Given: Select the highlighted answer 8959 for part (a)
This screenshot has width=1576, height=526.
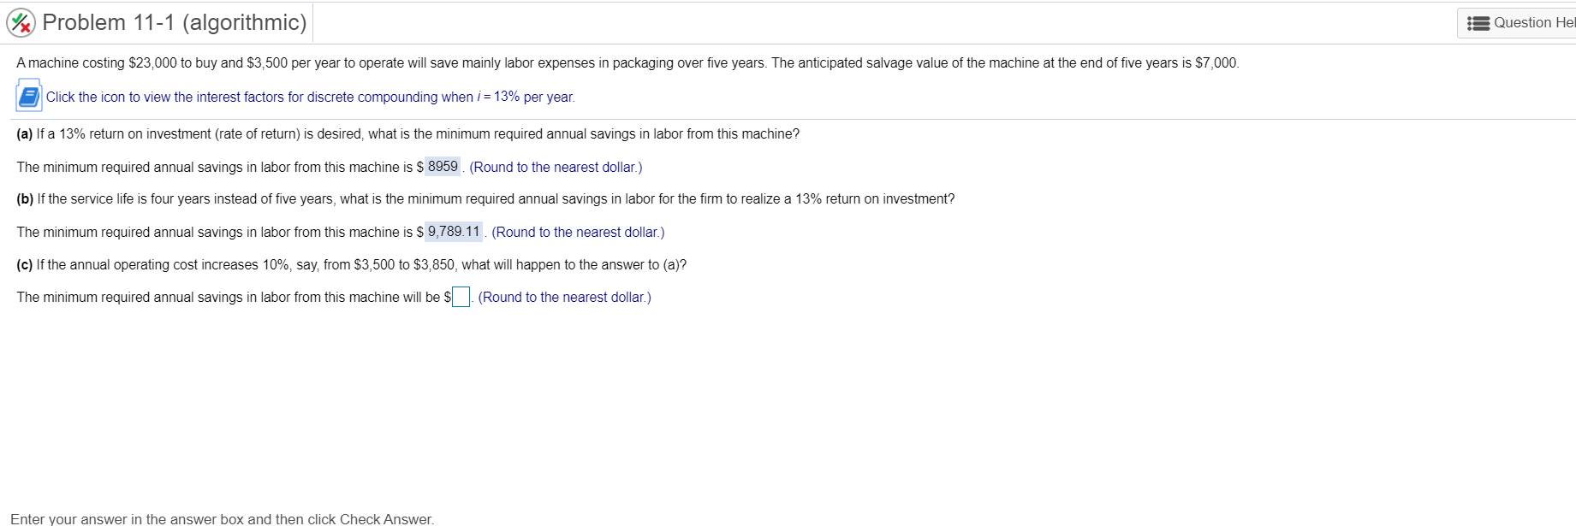Looking at the screenshot, I should click(x=442, y=166).
